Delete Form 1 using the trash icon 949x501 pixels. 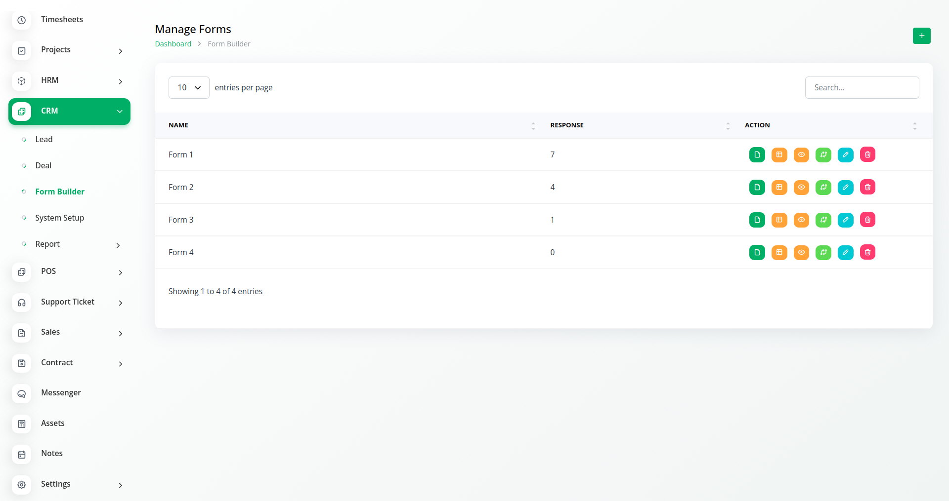(x=867, y=154)
